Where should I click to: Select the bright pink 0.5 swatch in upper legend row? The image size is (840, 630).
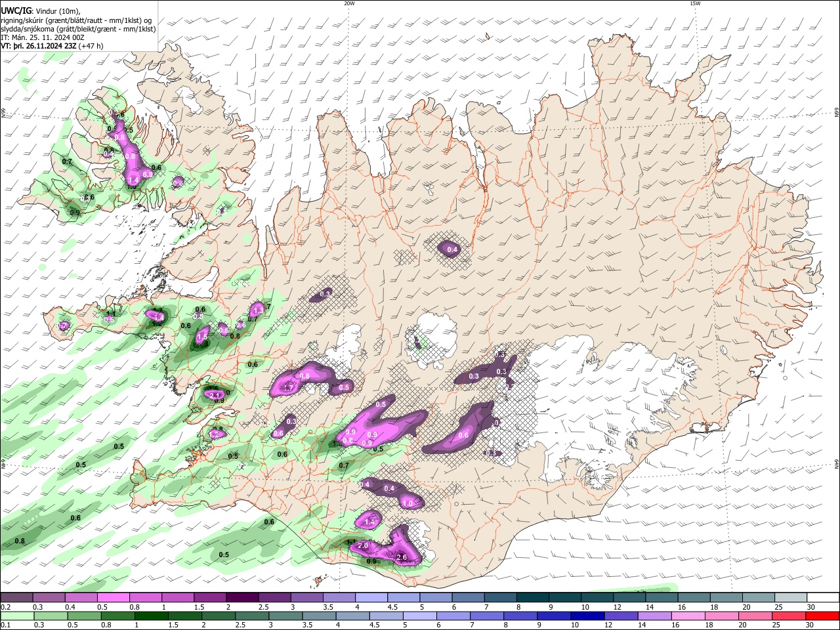coord(113,598)
